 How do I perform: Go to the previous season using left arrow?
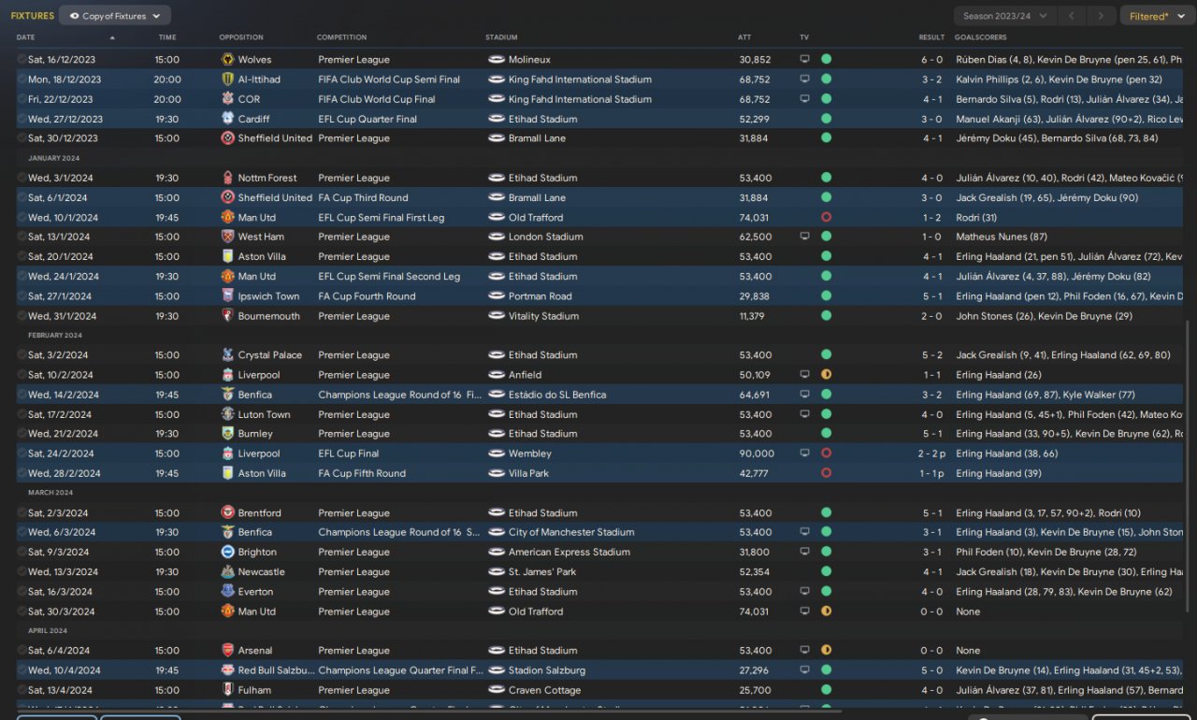click(1074, 16)
